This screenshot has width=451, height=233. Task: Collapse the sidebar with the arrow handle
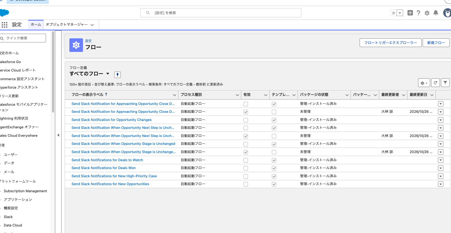click(58, 135)
